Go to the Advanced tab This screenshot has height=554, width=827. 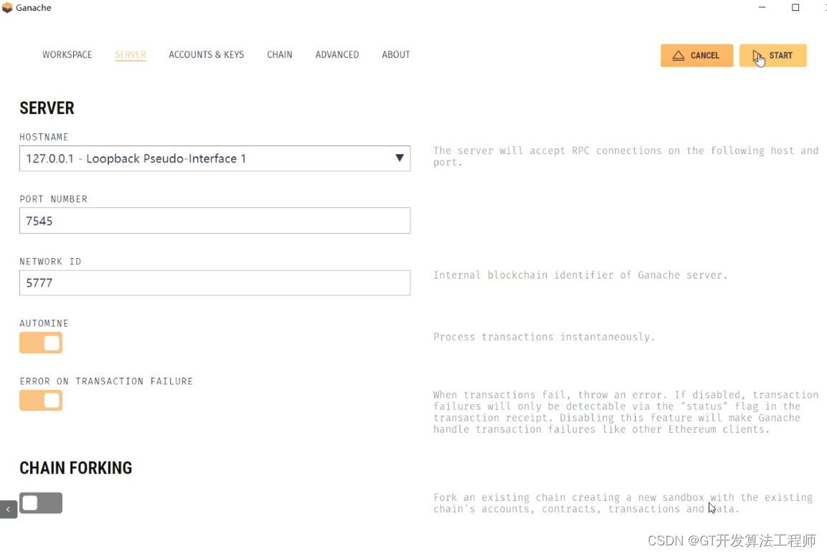(x=337, y=54)
